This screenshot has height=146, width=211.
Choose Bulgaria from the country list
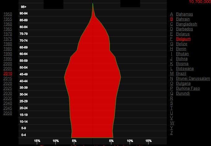183,83
